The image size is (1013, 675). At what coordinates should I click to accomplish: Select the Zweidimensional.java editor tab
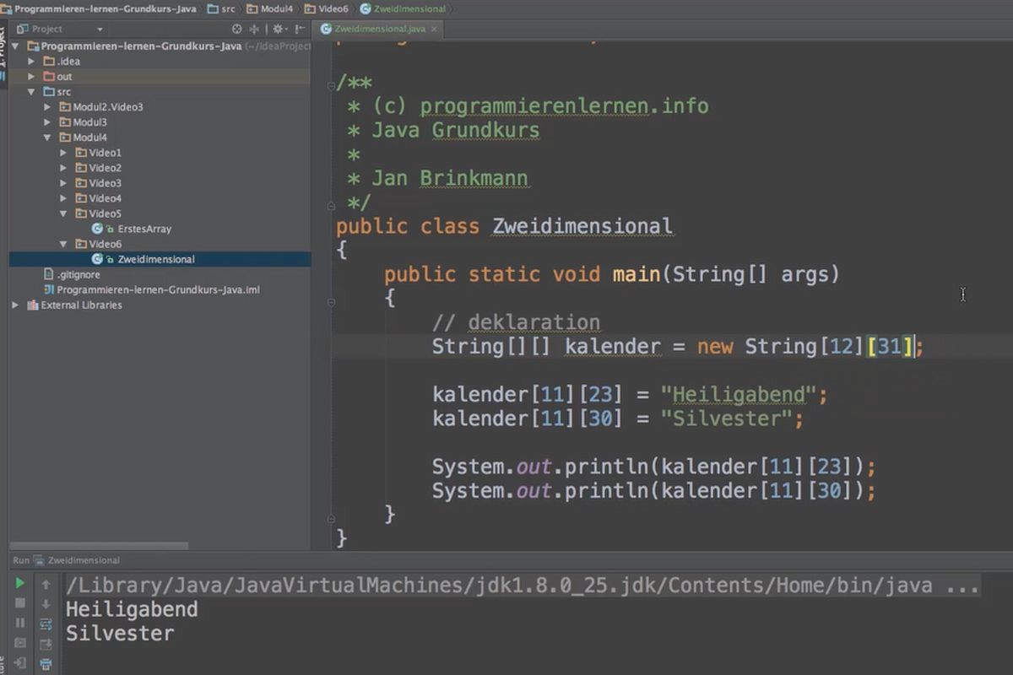[379, 29]
